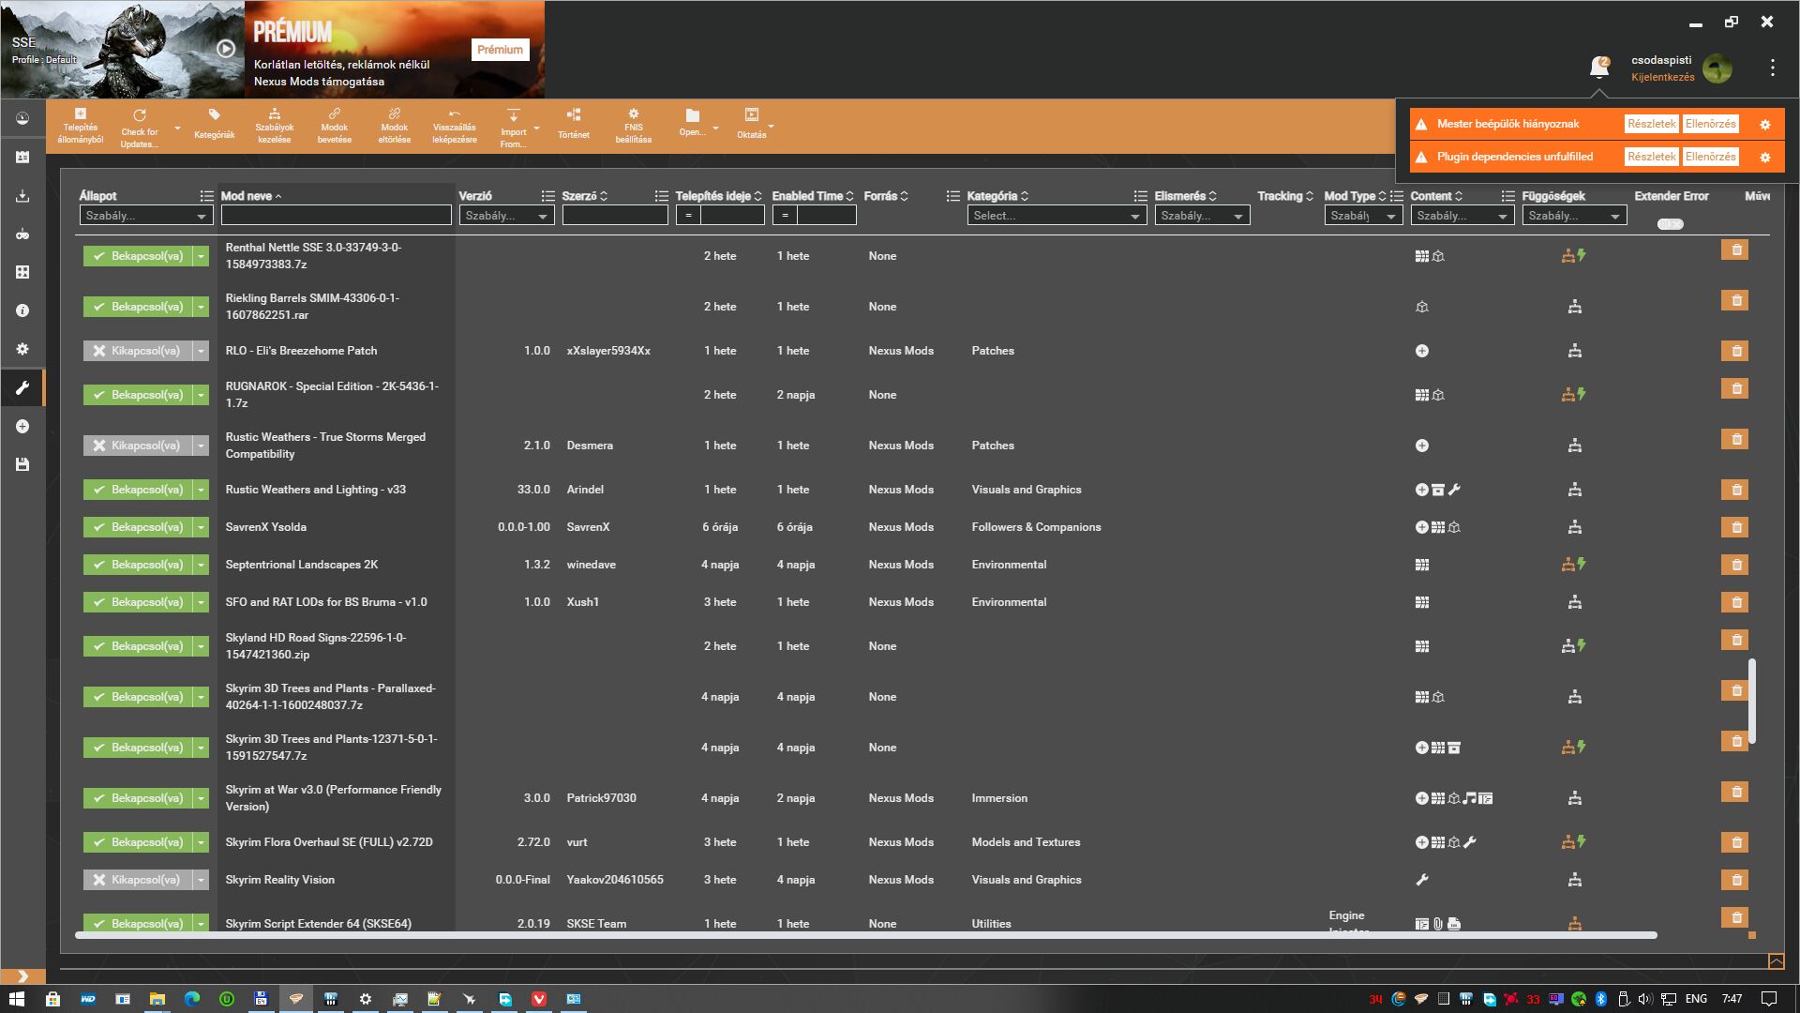The image size is (1800, 1013).
Task: Open Függőségek filter dropdown
Action: [1574, 216]
